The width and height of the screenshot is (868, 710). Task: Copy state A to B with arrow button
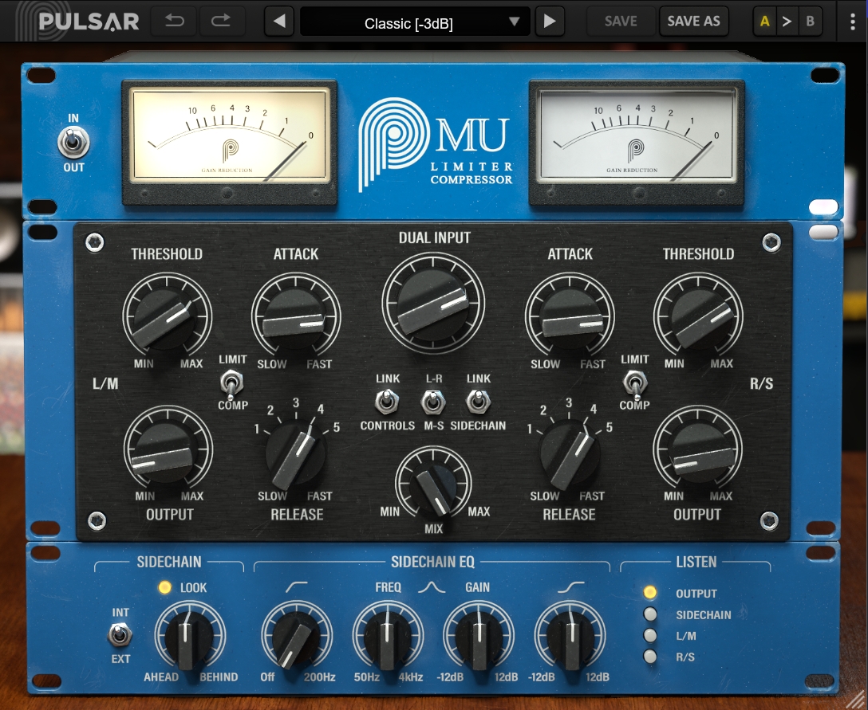coord(787,21)
